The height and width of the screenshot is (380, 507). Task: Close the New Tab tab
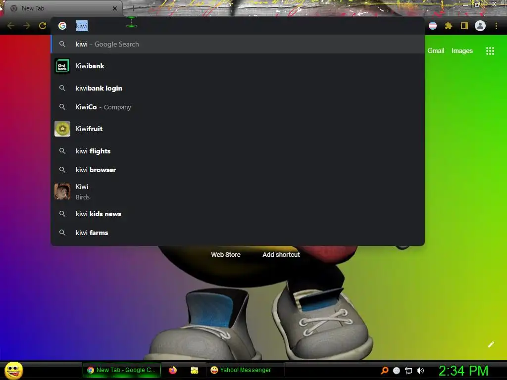[115, 8]
